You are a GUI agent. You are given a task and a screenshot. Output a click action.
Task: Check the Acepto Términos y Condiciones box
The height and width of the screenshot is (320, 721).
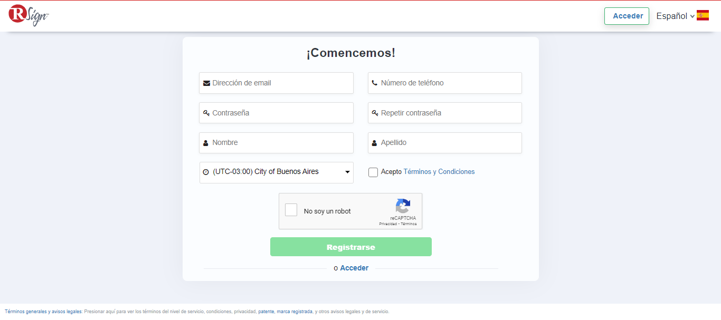pos(373,172)
